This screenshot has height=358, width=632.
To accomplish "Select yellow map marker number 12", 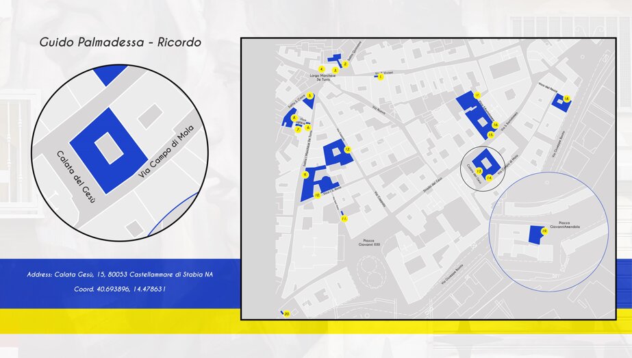I will pyautogui.click(x=347, y=150).
